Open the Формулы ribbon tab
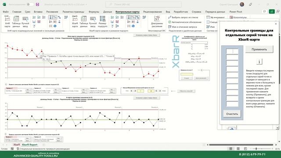 pyautogui.click(x=94, y=12)
